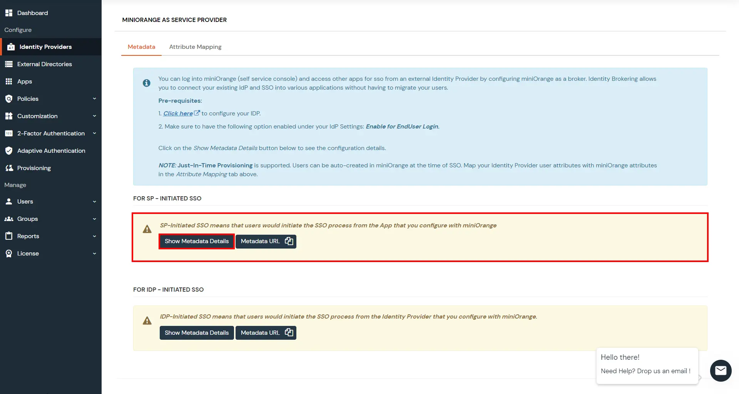Open the email help chat bubble

pyautogui.click(x=721, y=371)
